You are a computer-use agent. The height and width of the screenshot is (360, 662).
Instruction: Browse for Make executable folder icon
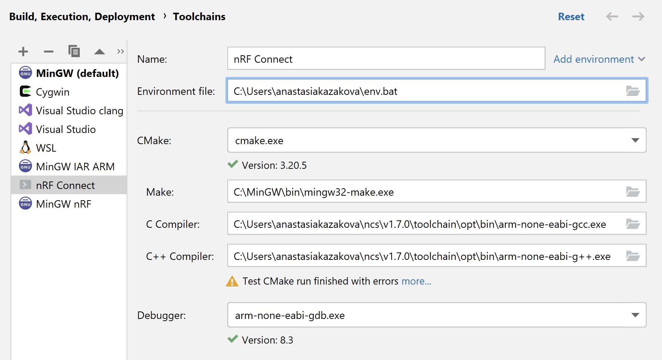click(x=633, y=192)
